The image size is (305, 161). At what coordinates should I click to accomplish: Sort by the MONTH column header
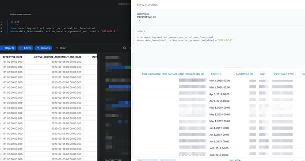pyautogui.click(x=216, y=74)
